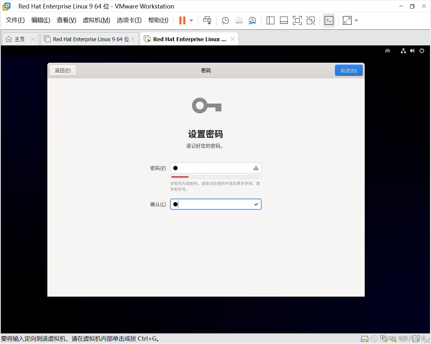Open the 虚拟机(M) menu
431x344 pixels.
point(97,20)
